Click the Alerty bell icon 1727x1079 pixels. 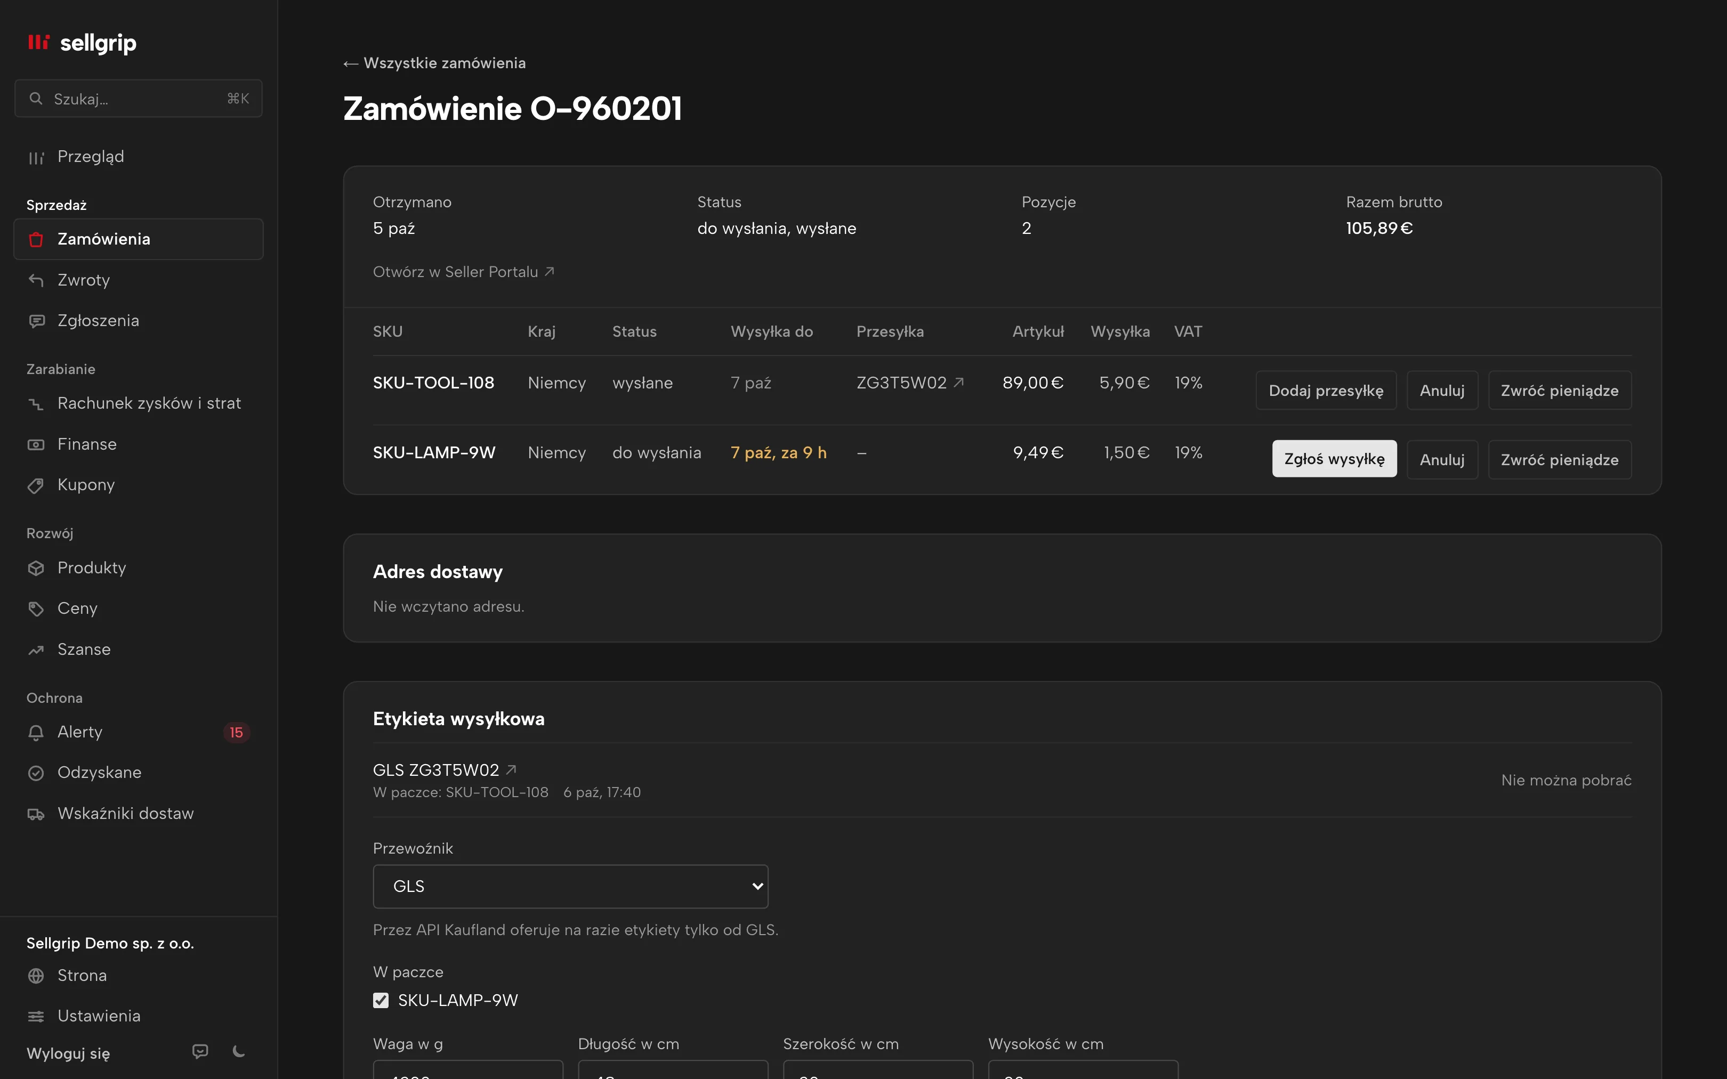pos(36,732)
